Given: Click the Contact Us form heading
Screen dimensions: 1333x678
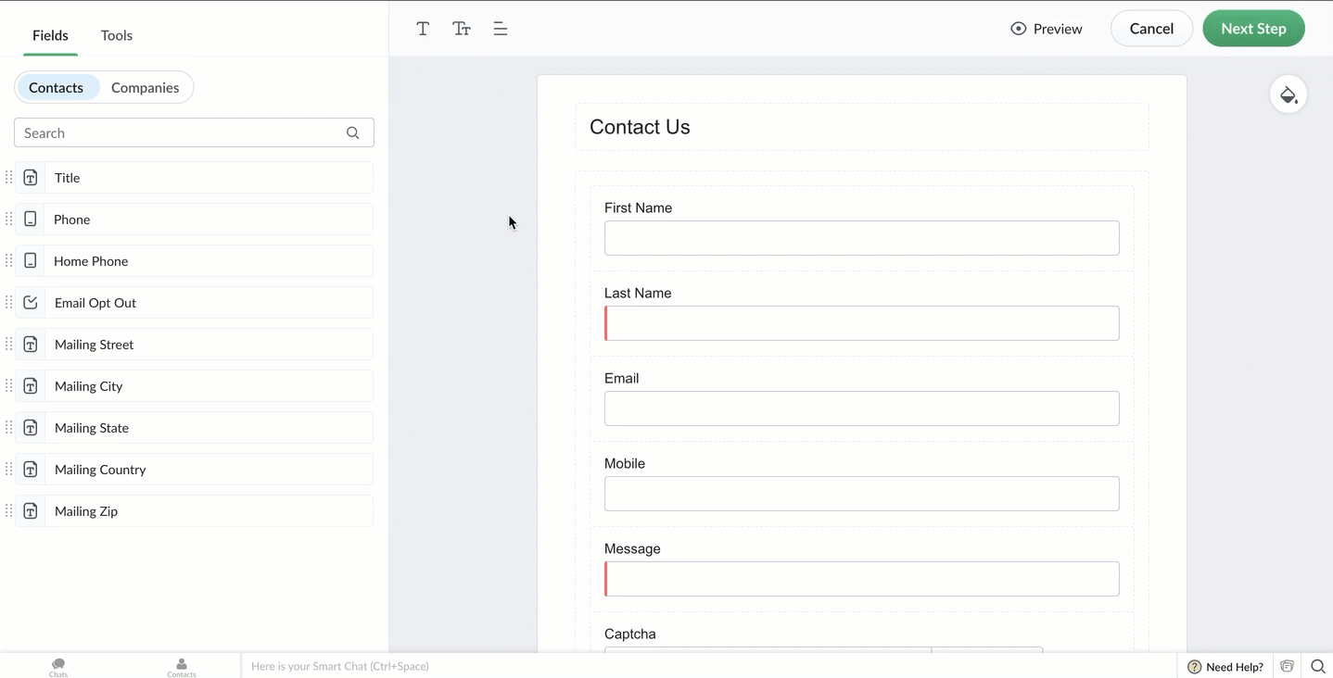Looking at the screenshot, I should pyautogui.click(x=640, y=127).
